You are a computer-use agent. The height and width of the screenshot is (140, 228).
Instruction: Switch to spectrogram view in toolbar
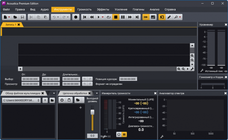click(x=153, y=17)
